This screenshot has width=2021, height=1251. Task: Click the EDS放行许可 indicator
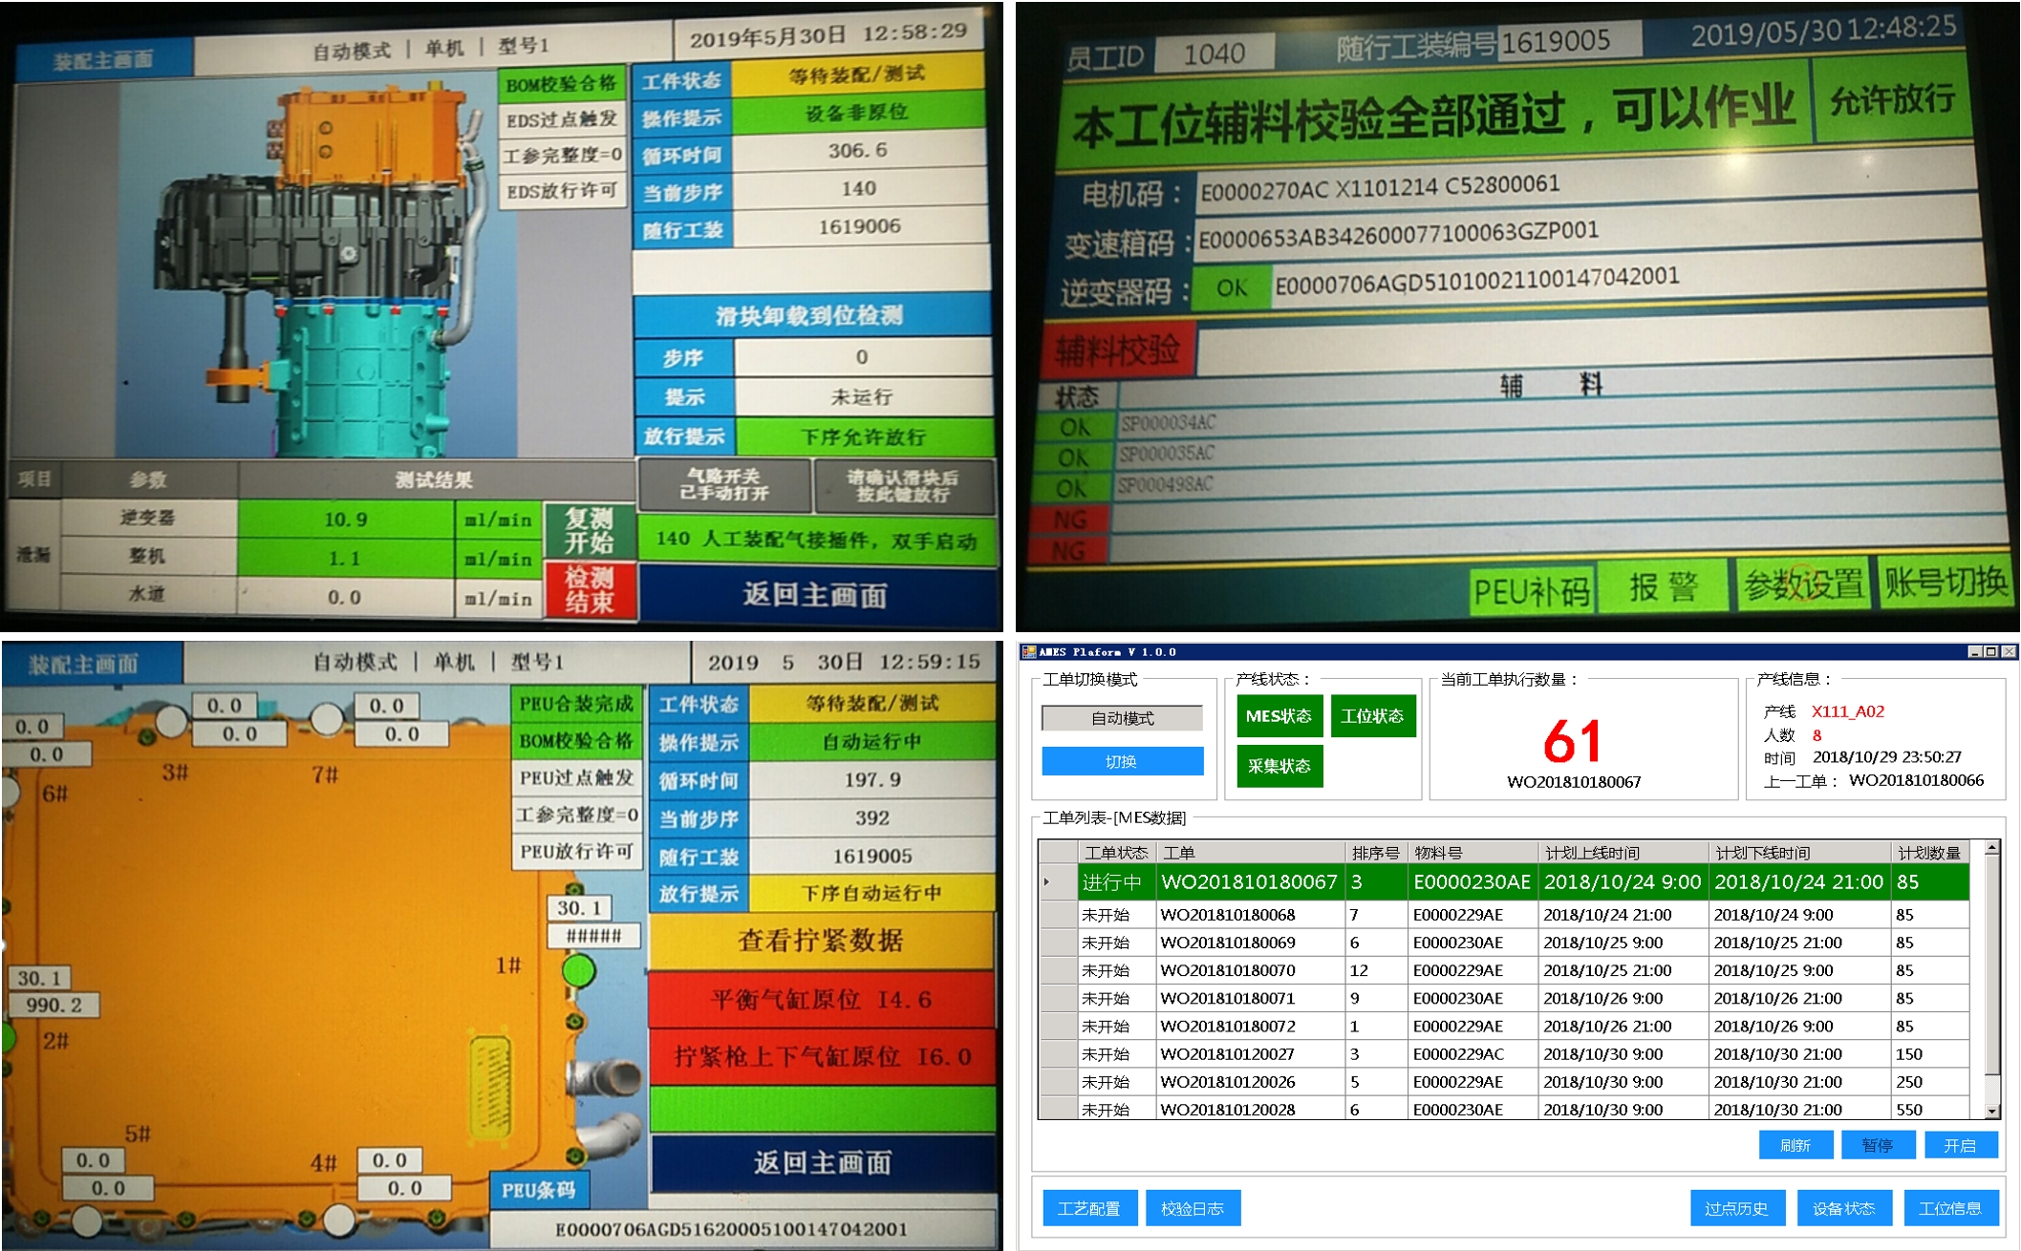tap(561, 191)
